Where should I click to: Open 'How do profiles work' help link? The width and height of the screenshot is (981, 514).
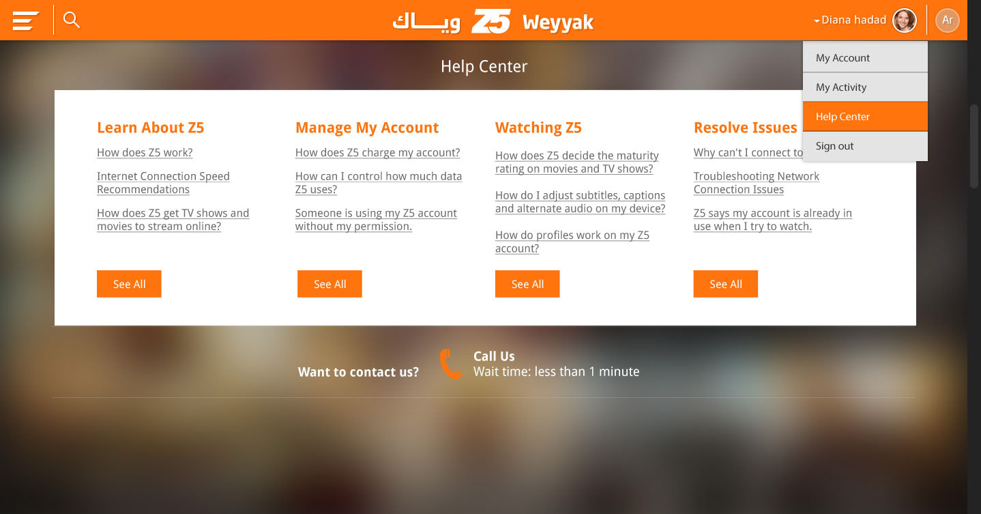572,242
